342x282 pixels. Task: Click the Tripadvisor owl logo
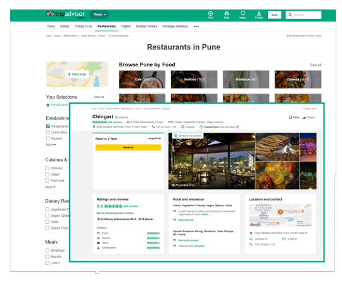tap(50, 14)
